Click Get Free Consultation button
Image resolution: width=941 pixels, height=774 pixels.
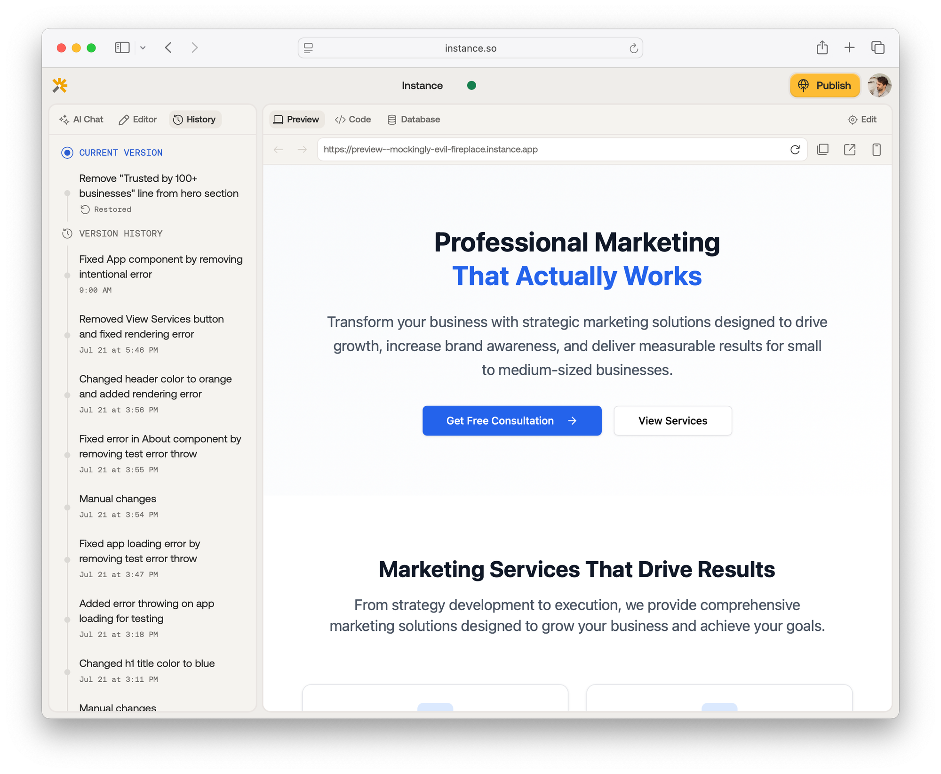[511, 420]
